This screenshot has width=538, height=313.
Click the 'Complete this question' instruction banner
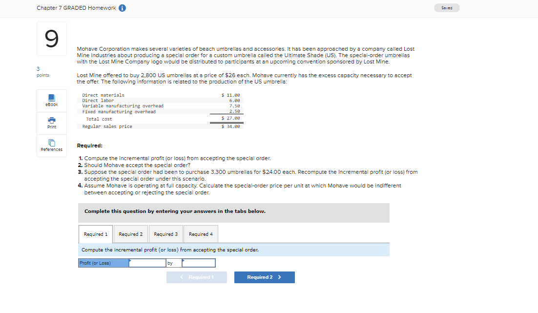234,213
